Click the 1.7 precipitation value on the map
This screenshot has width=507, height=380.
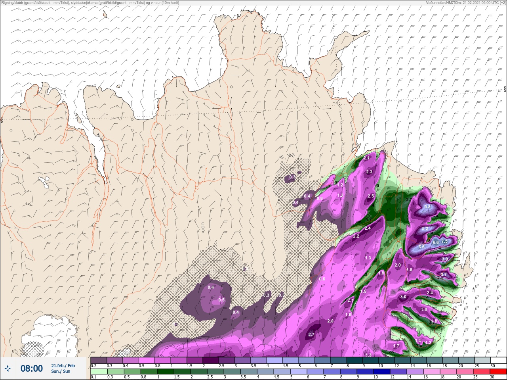coord(396,346)
